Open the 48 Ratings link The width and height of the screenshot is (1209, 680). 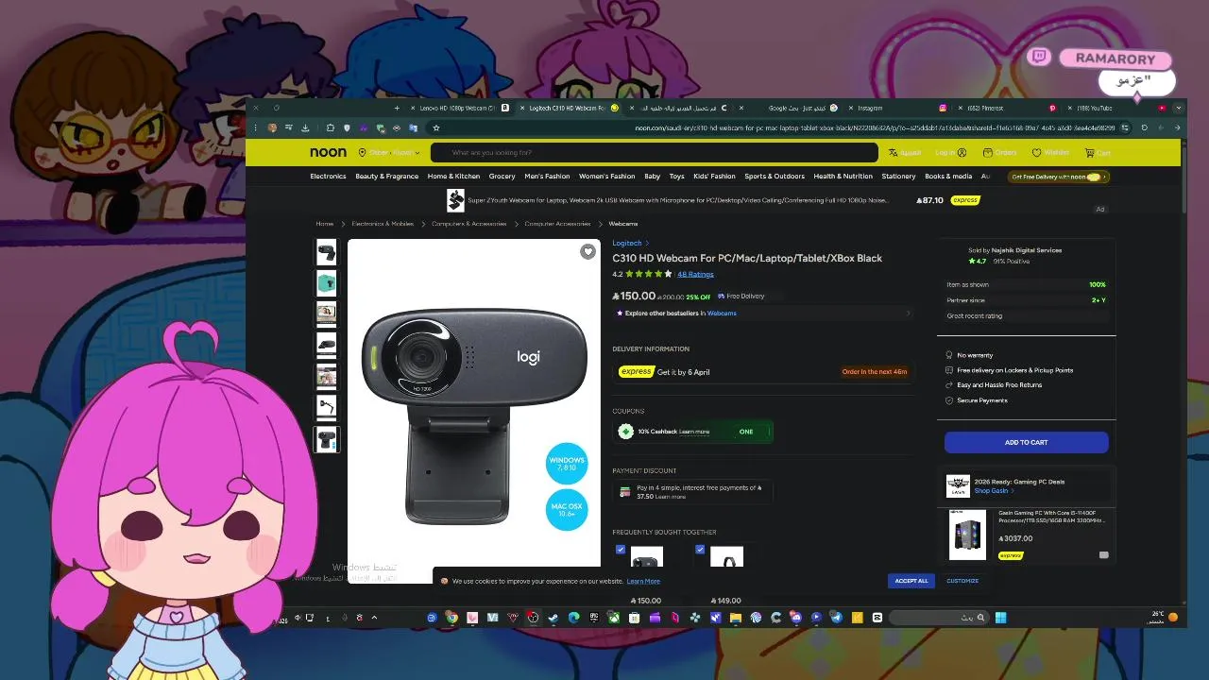(695, 275)
